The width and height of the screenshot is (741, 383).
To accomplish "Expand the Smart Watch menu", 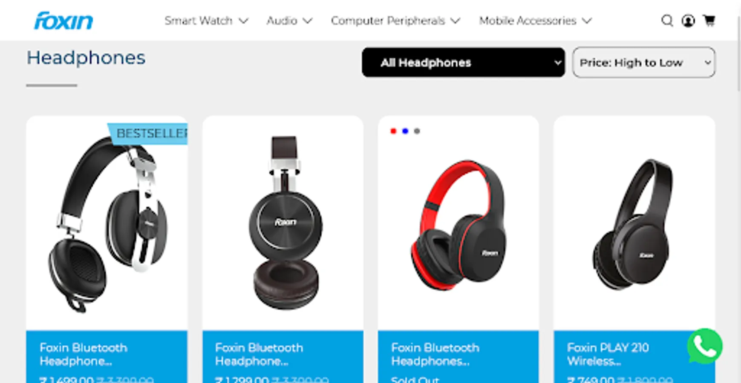I will [206, 20].
